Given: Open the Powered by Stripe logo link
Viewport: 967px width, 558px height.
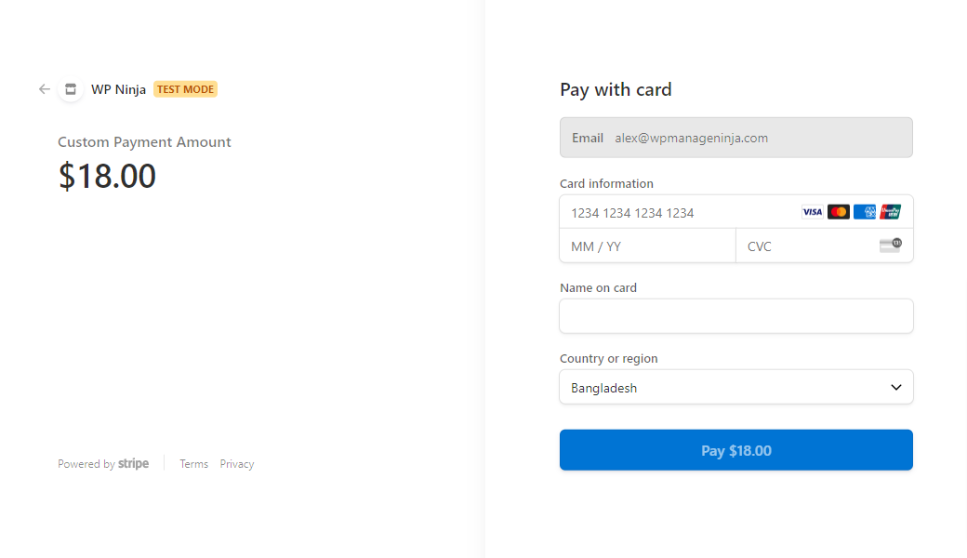Looking at the screenshot, I should [133, 464].
